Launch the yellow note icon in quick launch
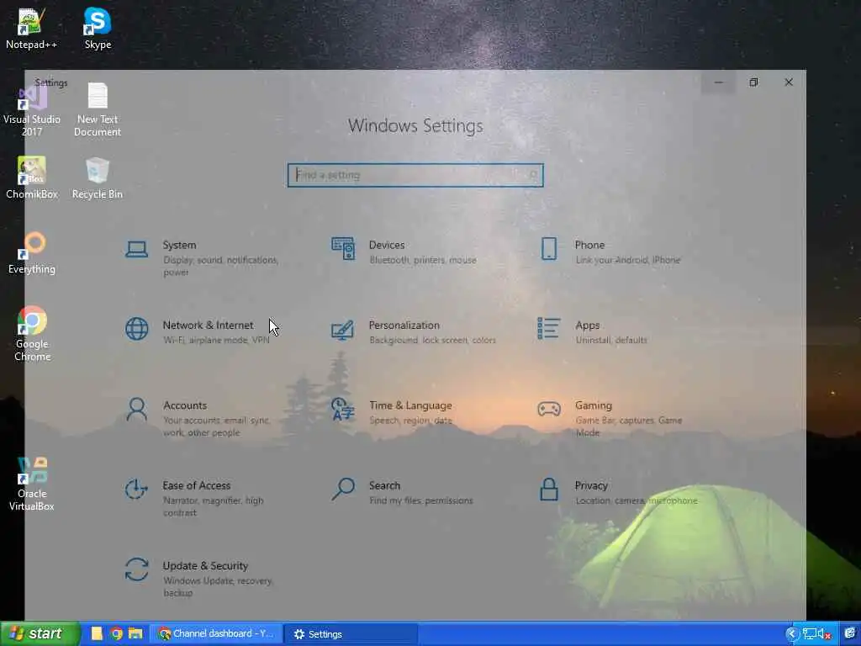This screenshot has height=646, width=861. coord(97,634)
